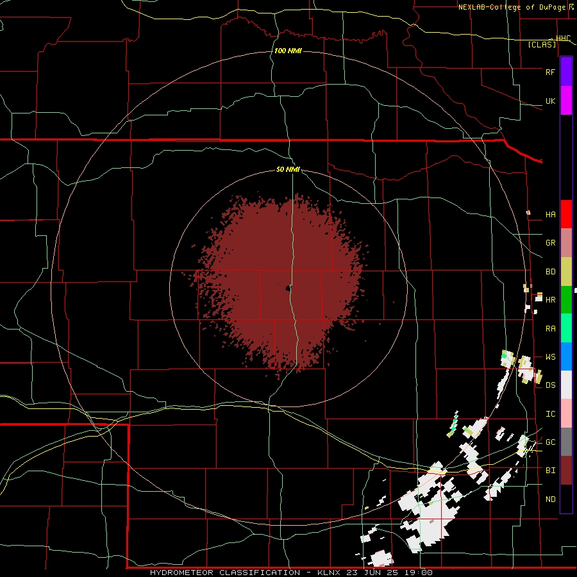Click the WS legend label
The height and width of the screenshot is (577, 577).
[x=550, y=357]
